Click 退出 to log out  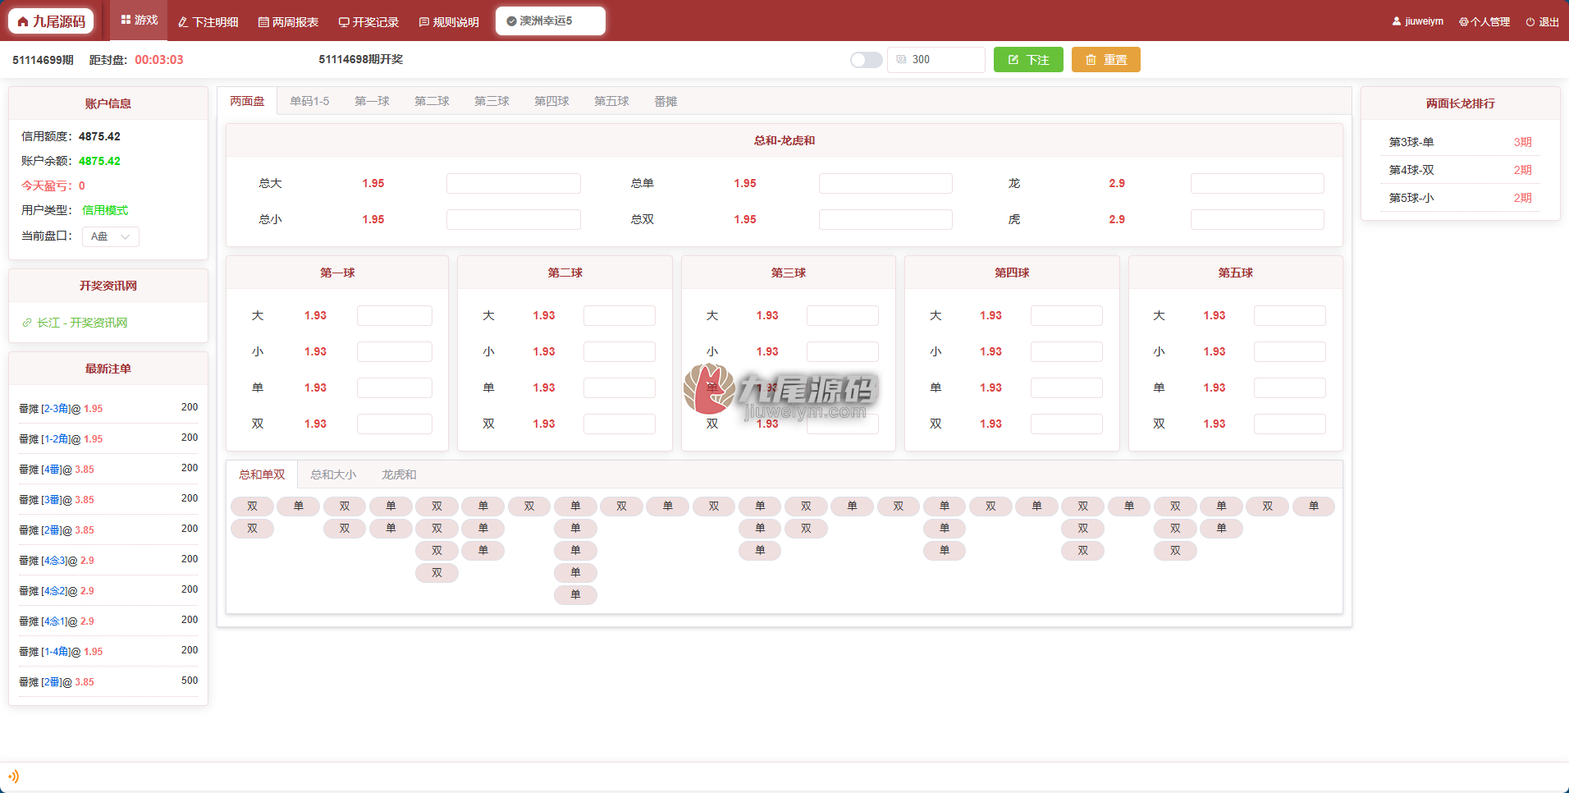tap(1542, 21)
